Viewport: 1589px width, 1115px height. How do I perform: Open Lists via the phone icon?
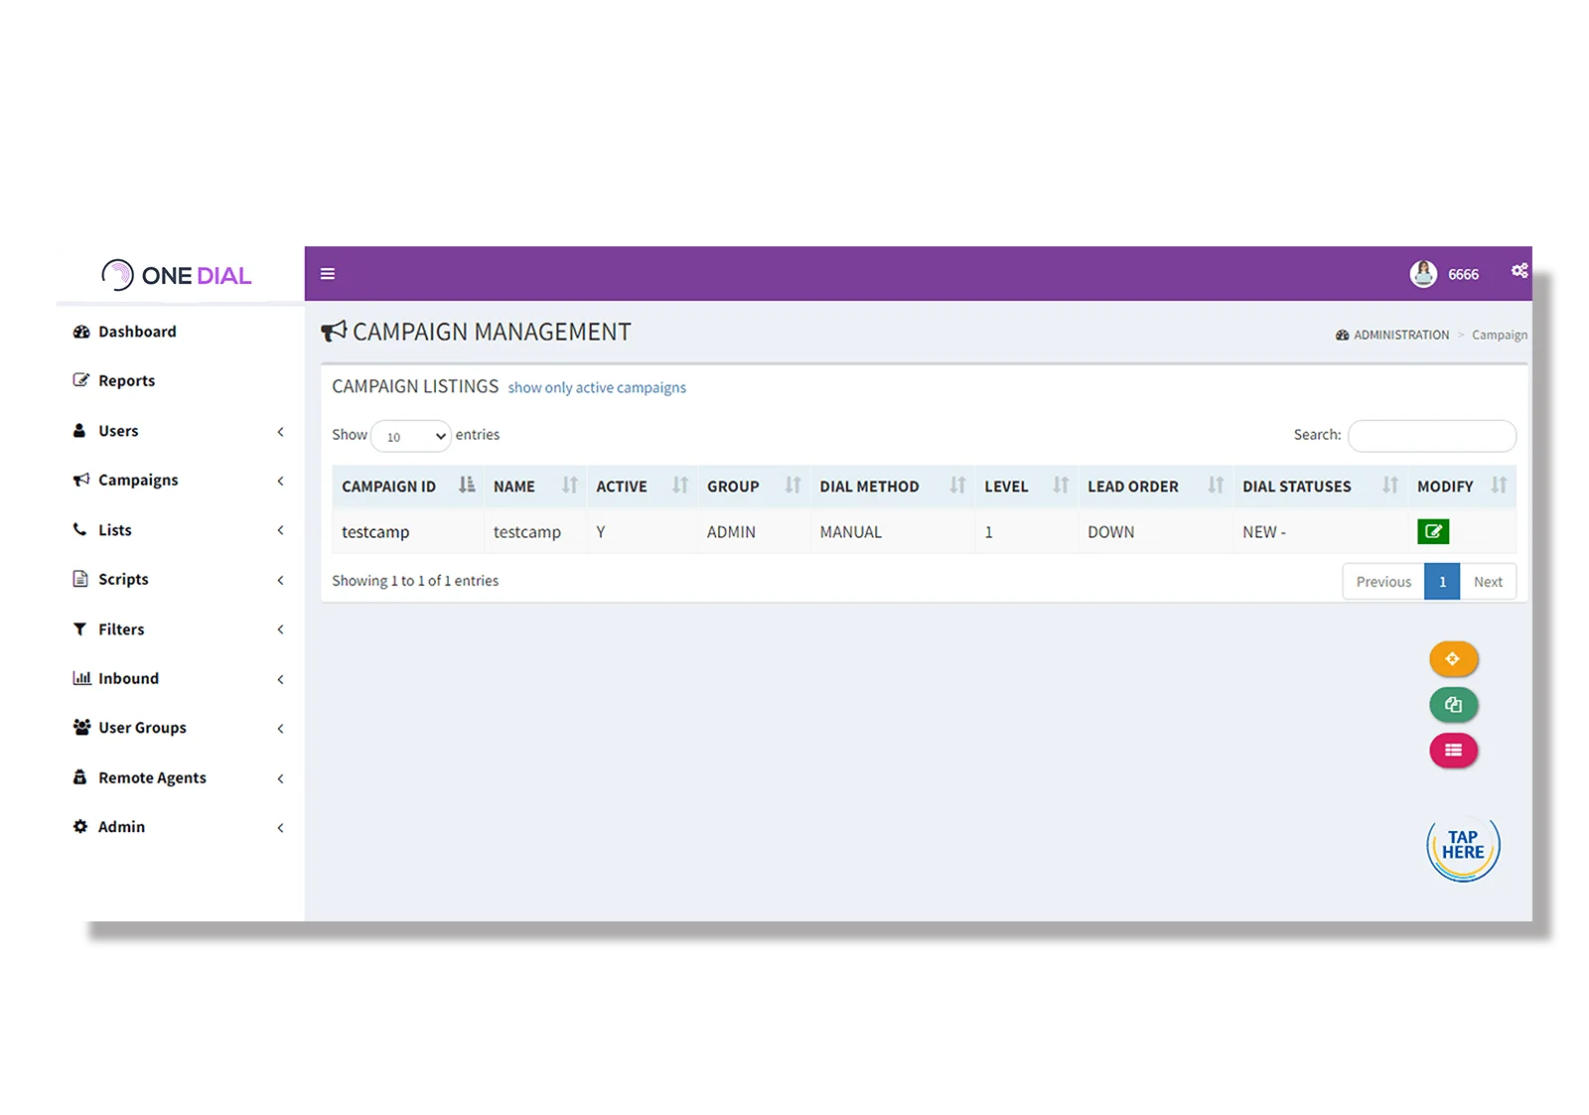[x=79, y=529]
